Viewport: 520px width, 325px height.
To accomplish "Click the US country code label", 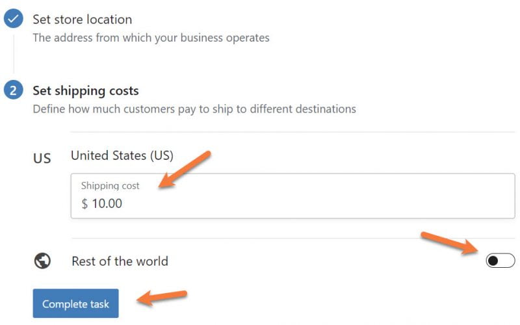I will (x=42, y=158).
